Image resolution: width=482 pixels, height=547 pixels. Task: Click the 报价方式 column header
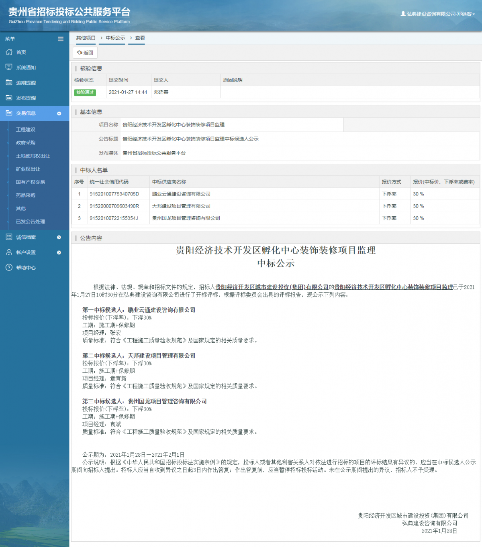pyautogui.click(x=392, y=182)
